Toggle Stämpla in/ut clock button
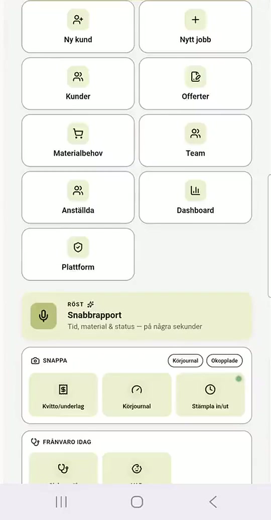Viewport: 271px width, 520px height. pos(210,395)
